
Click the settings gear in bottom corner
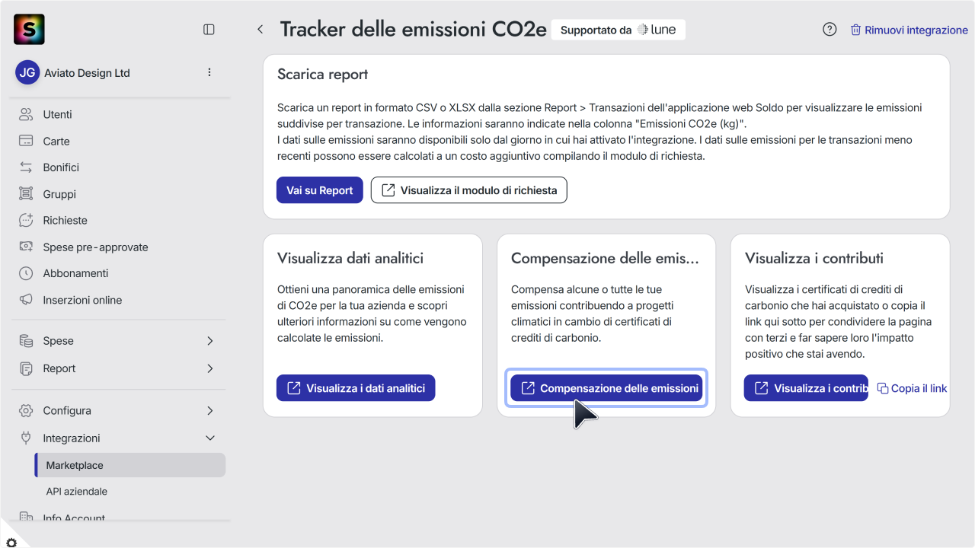click(11, 541)
